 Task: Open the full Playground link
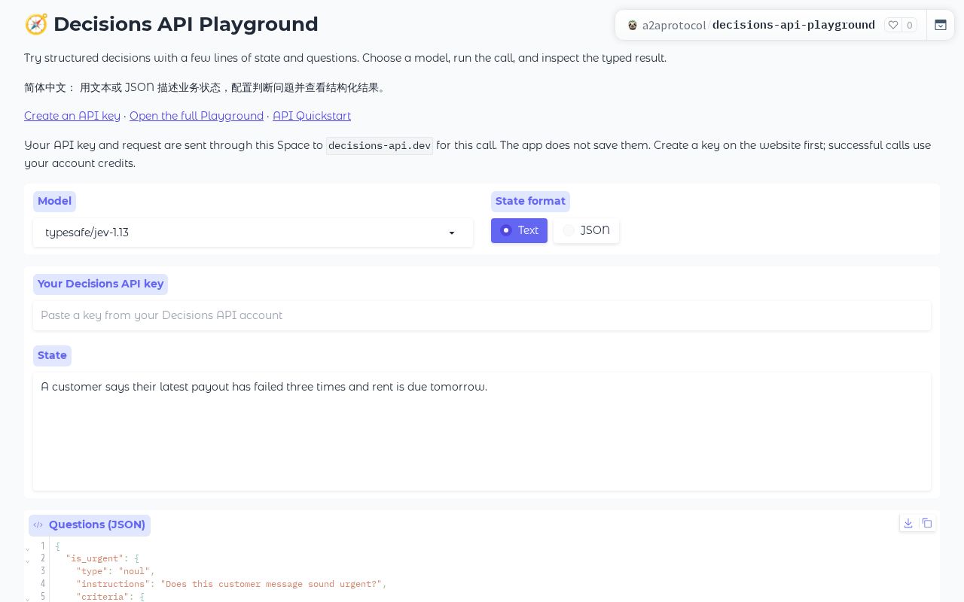coord(197,116)
